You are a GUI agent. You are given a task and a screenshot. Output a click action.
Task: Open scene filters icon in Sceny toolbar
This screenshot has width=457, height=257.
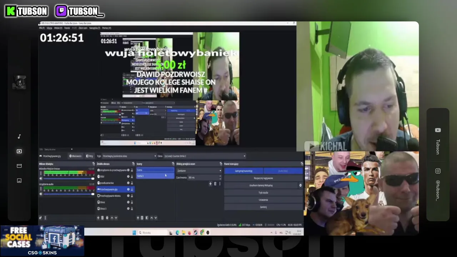click(x=146, y=218)
